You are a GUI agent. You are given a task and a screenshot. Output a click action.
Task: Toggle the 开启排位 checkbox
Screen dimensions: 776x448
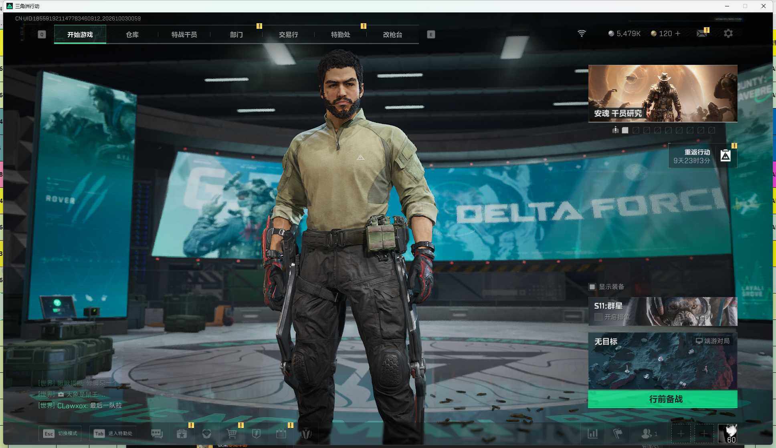(598, 317)
